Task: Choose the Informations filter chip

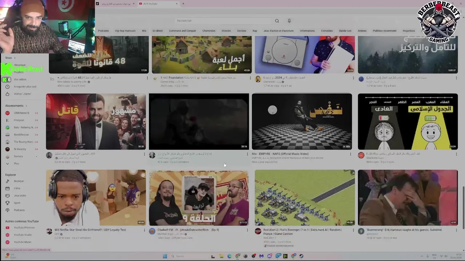Action: (x=307, y=31)
